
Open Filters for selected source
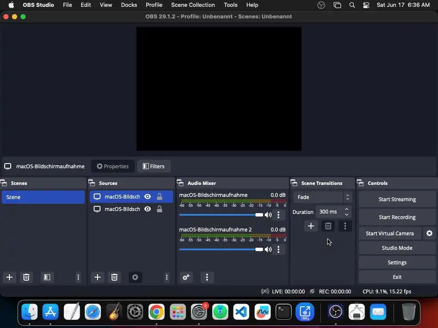click(154, 166)
